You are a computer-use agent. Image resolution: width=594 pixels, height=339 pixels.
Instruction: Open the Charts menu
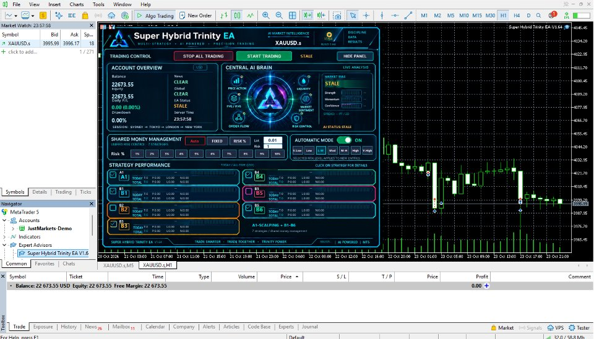coord(77,4)
